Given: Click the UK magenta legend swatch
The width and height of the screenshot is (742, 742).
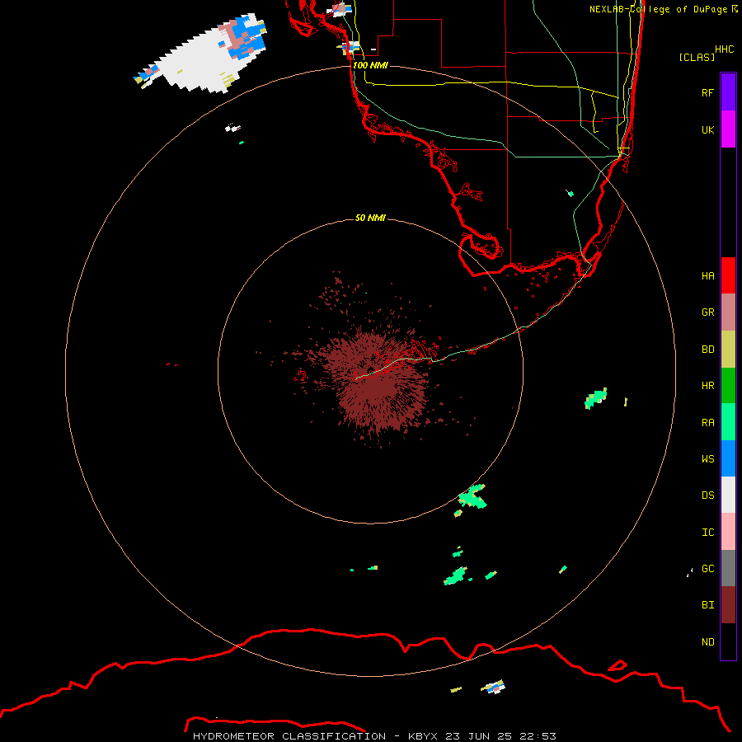Looking at the screenshot, I should 728,129.
